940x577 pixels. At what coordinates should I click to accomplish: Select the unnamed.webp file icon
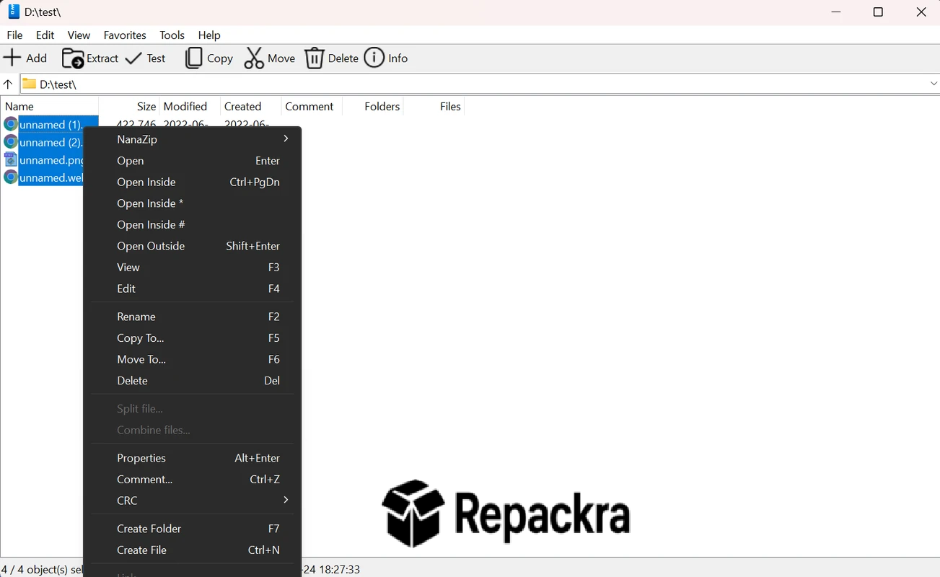[x=10, y=177]
